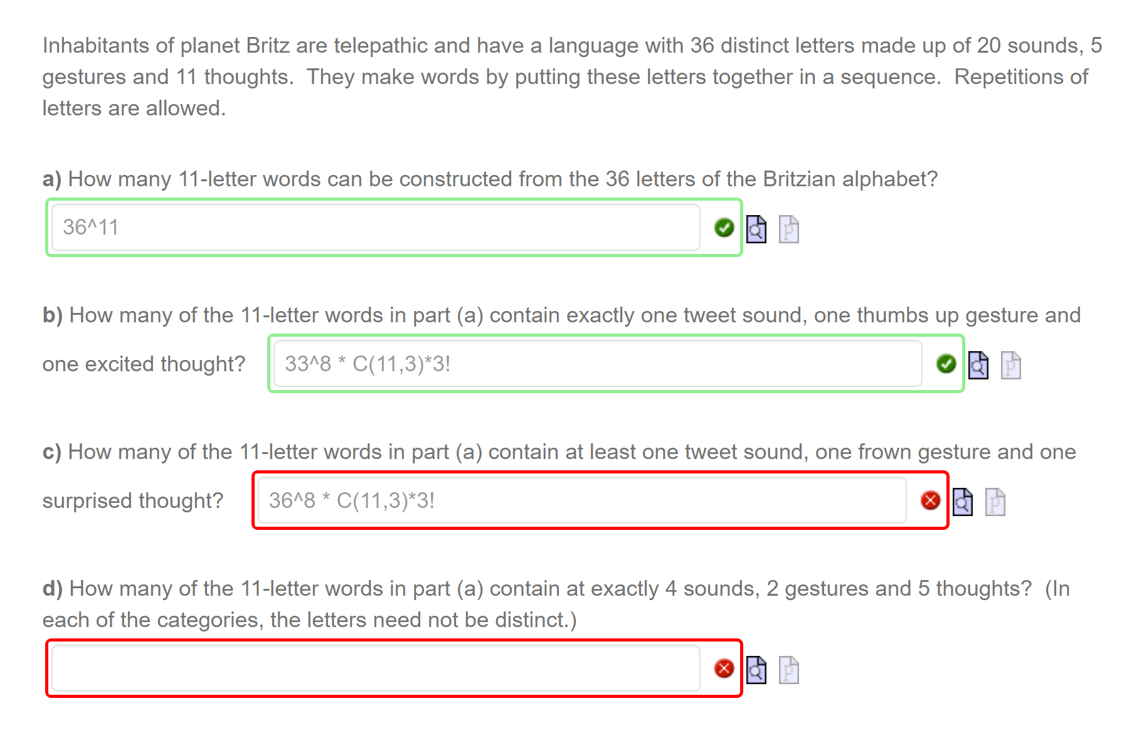This screenshot has height=750, width=1144.
Task: Click the green checkmark for part b answer
Action: pyautogui.click(x=947, y=364)
